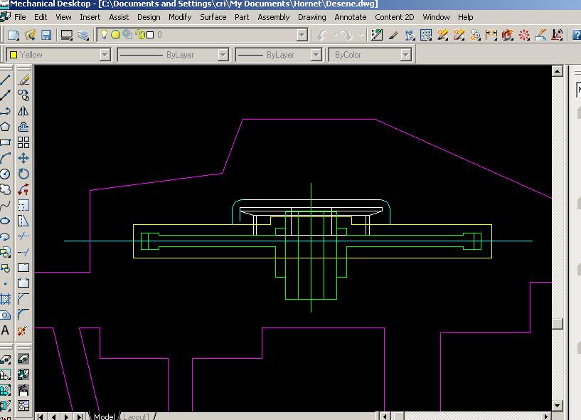
Task: Jump to first layout tab arrow
Action: [41, 416]
